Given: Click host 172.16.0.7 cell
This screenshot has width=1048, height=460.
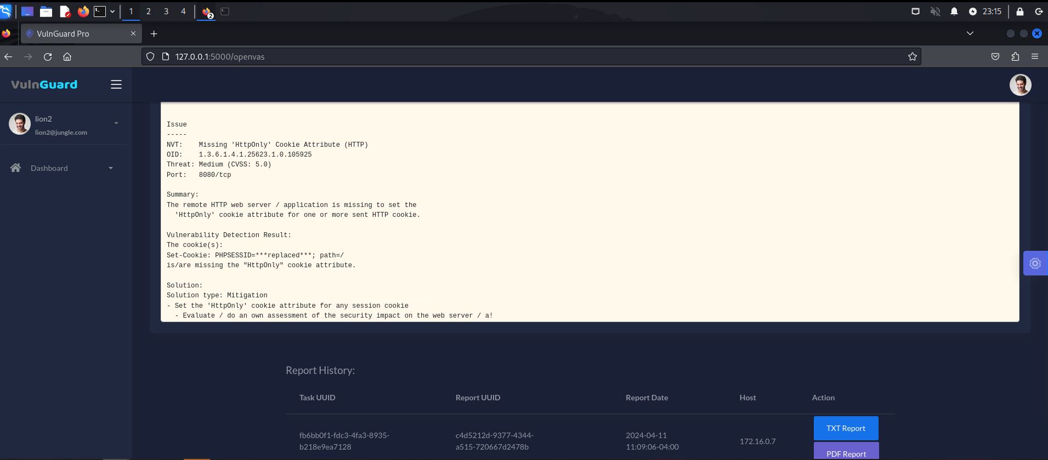Looking at the screenshot, I should pyautogui.click(x=757, y=441).
